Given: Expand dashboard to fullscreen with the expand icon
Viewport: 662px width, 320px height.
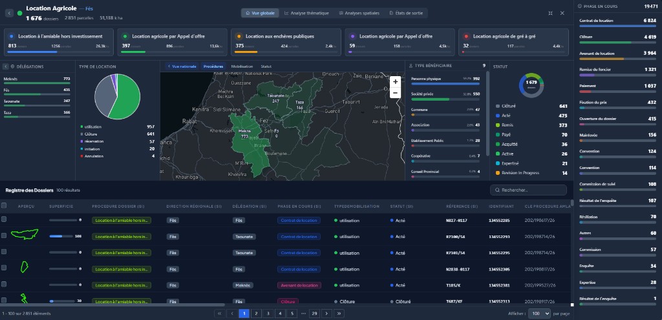Looking at the screenshot, I should coord(551,13).
